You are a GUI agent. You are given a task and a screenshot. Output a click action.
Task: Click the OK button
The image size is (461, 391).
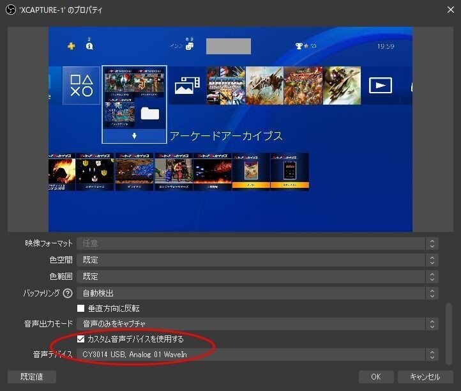(376, 377)
